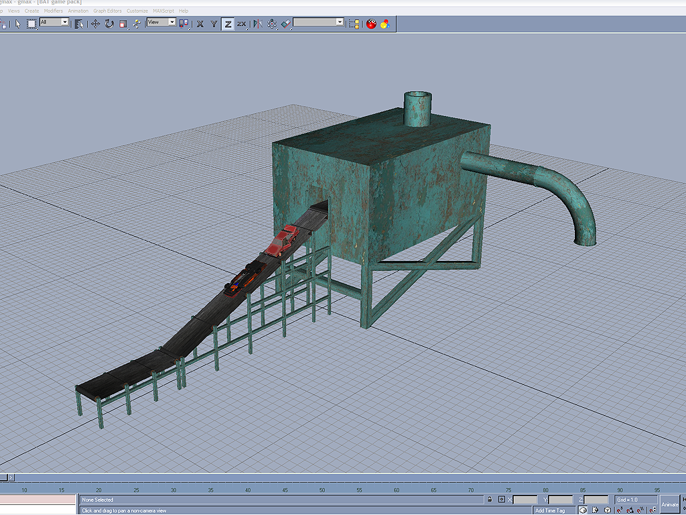686x515 pixels.
Task: Open the Graph Editors menu
Action: (x=108, y=11)
